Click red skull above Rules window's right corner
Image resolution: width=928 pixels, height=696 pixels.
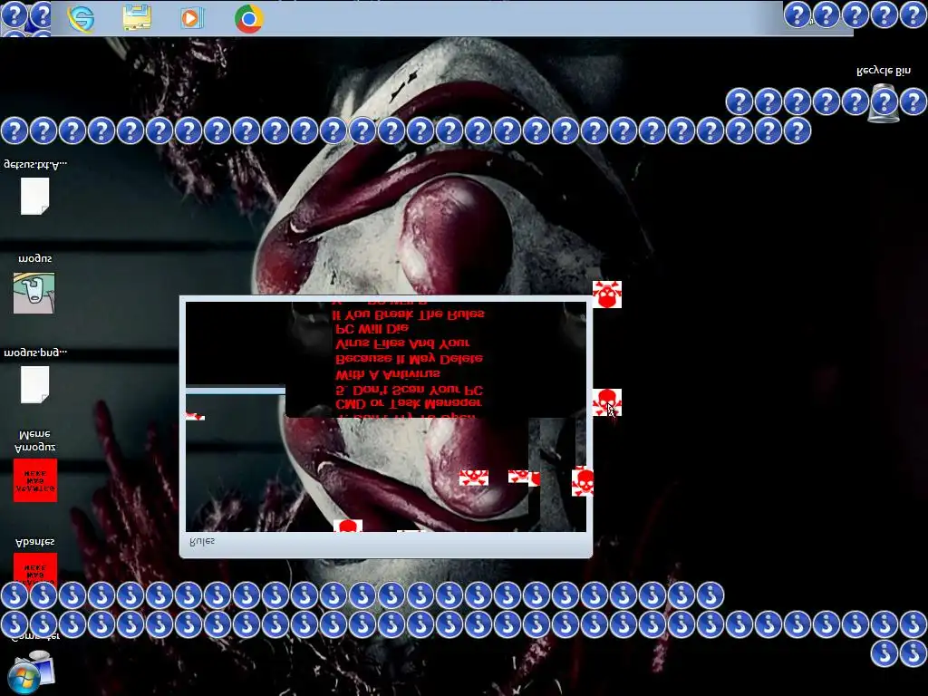pos(606,295)
